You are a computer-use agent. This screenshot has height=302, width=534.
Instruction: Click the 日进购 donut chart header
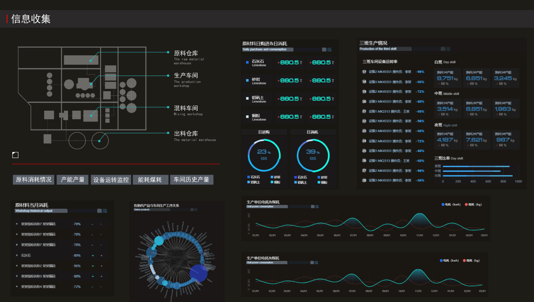tap(264, 132)
